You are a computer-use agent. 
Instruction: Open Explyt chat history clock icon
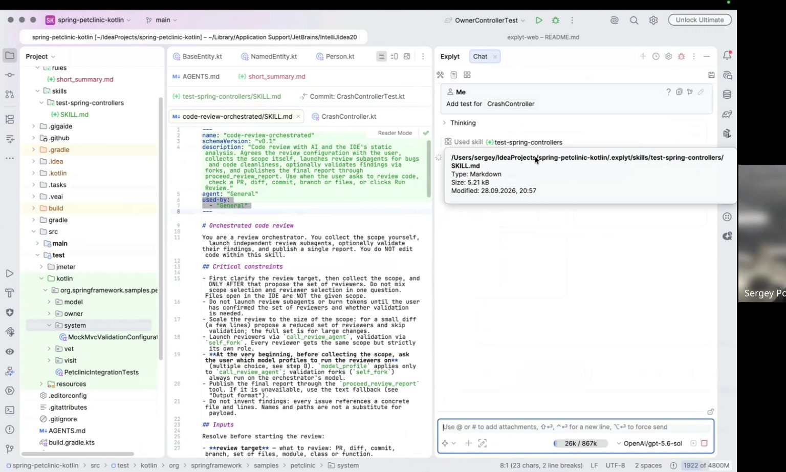pos(656,56)
